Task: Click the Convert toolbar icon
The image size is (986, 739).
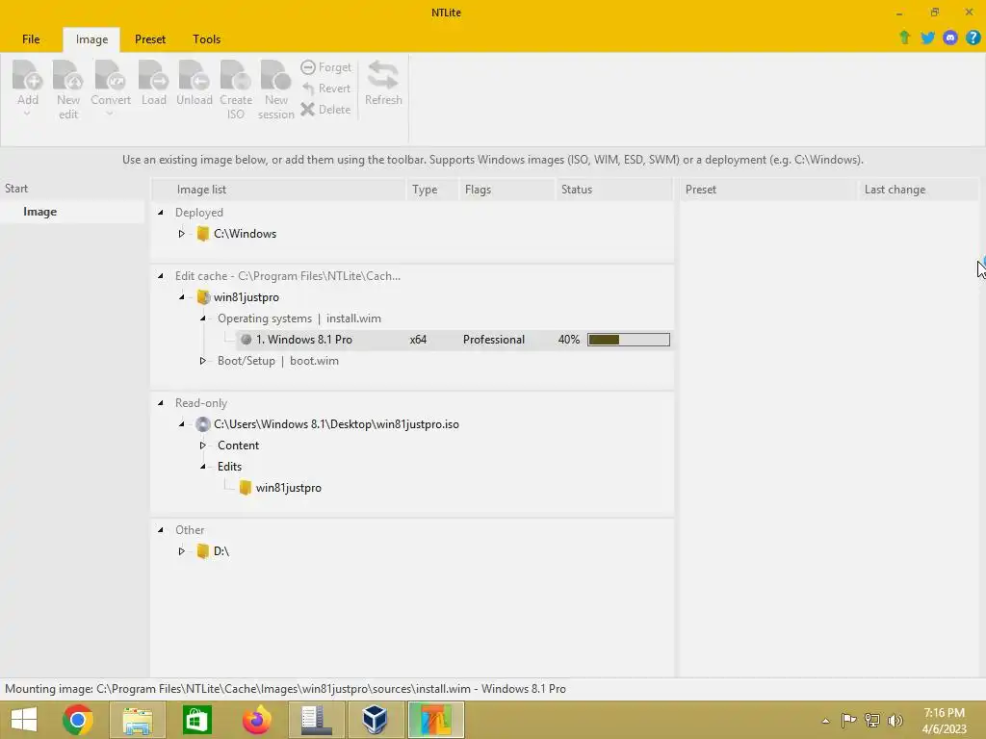Action: click(110, 75)
